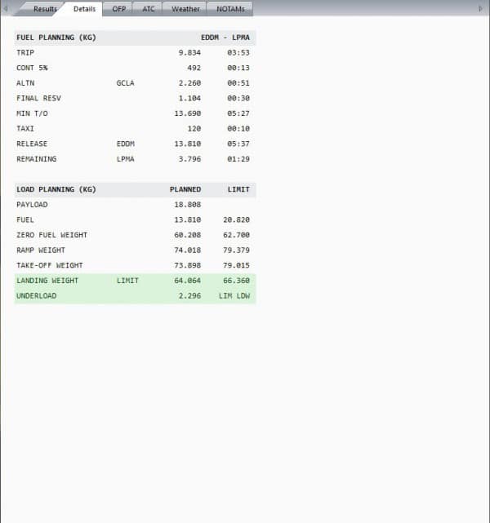Click the ZERO FUEL WEIGHT row label
Viewport: 490px width, 523px height.
click(51, 235)
